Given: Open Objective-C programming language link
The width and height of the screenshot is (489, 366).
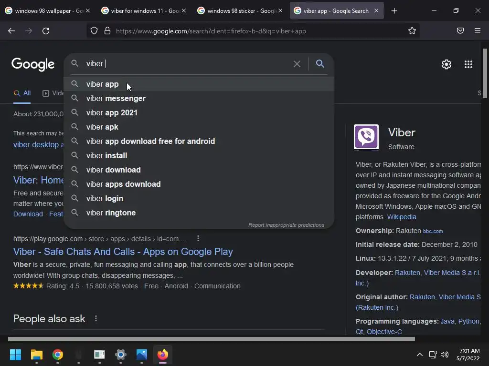Looking at the screenshot, I should pos(384,332).
